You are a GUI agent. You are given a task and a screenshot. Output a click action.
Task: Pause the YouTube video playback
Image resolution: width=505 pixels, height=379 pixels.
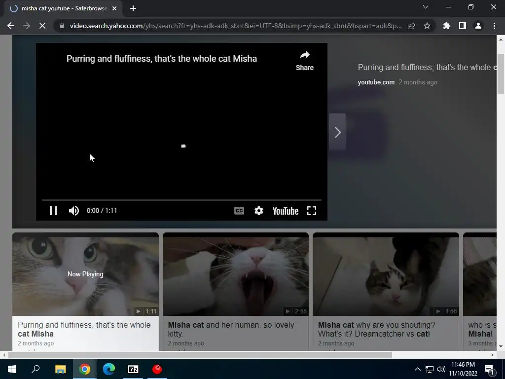click(x=53, y=211)
